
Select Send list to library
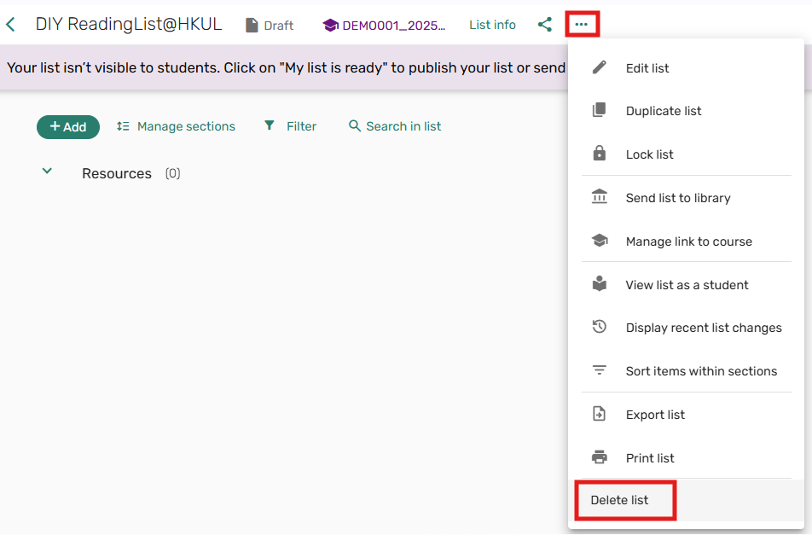point(677,198)
